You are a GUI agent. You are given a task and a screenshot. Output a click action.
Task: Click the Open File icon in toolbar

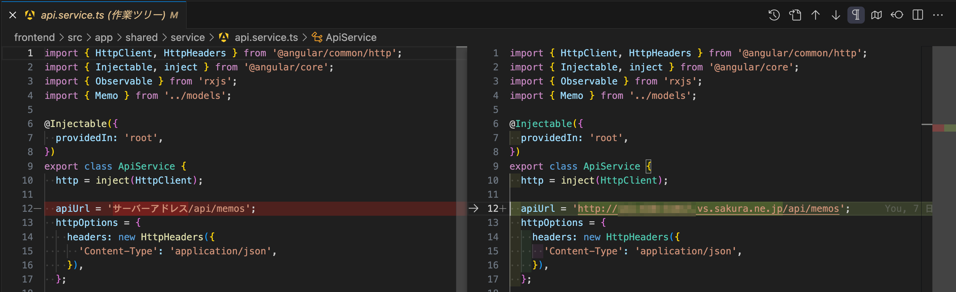point(795,15)
